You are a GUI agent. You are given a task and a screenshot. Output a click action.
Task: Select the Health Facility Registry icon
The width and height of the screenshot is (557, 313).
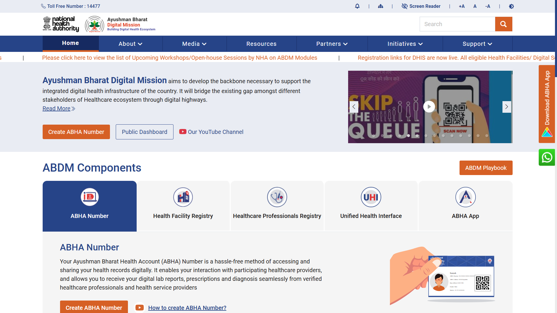point(183,197)
